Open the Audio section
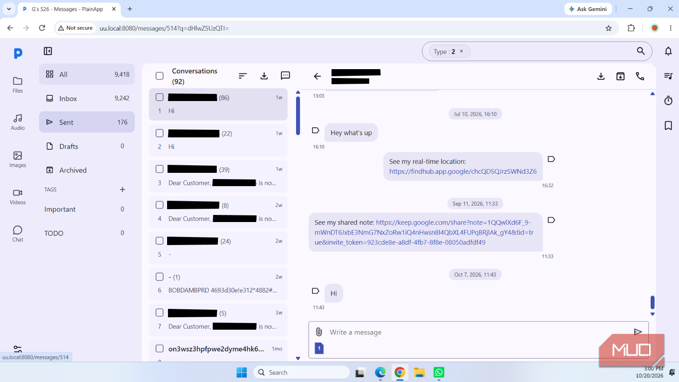Image resolution: width=679 pixels, height=382 pixels. (x=18, y=122)
